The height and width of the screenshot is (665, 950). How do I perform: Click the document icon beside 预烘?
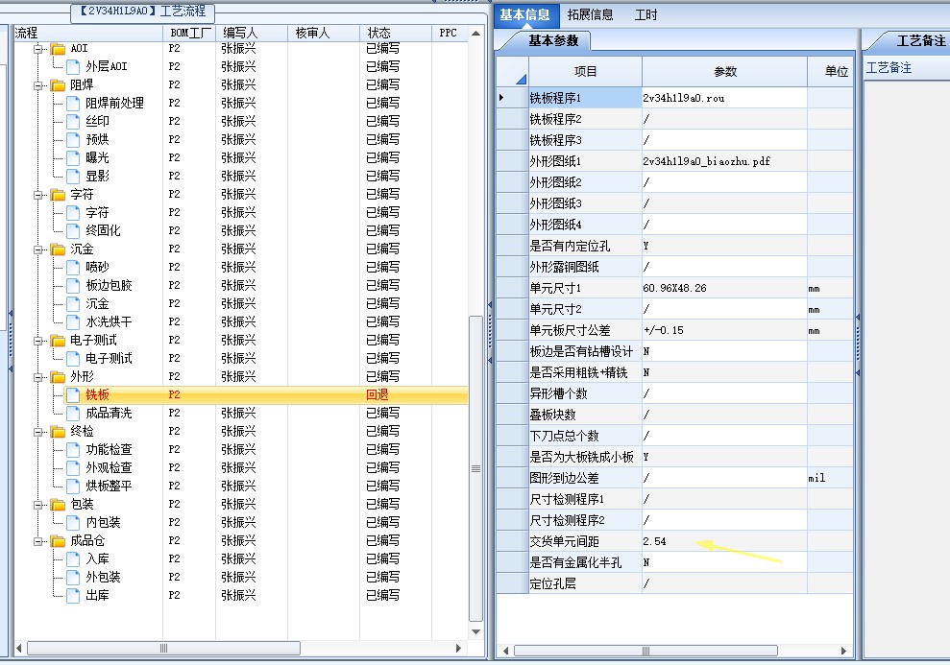(x=73, y=139)
